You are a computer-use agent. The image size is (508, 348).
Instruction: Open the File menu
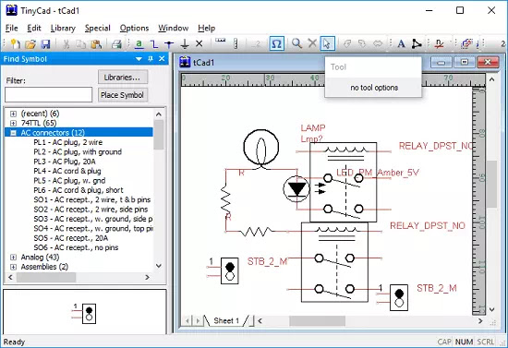point(12,29)
